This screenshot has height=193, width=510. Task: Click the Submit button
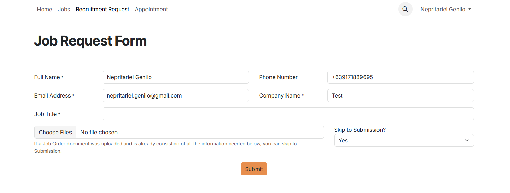pos(254,169)
